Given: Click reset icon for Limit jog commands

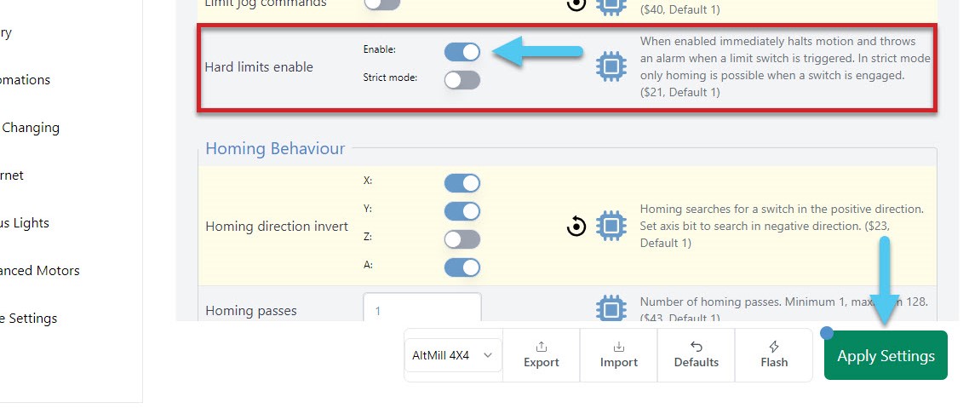Looking at the screenshot, I should (576, 4).
